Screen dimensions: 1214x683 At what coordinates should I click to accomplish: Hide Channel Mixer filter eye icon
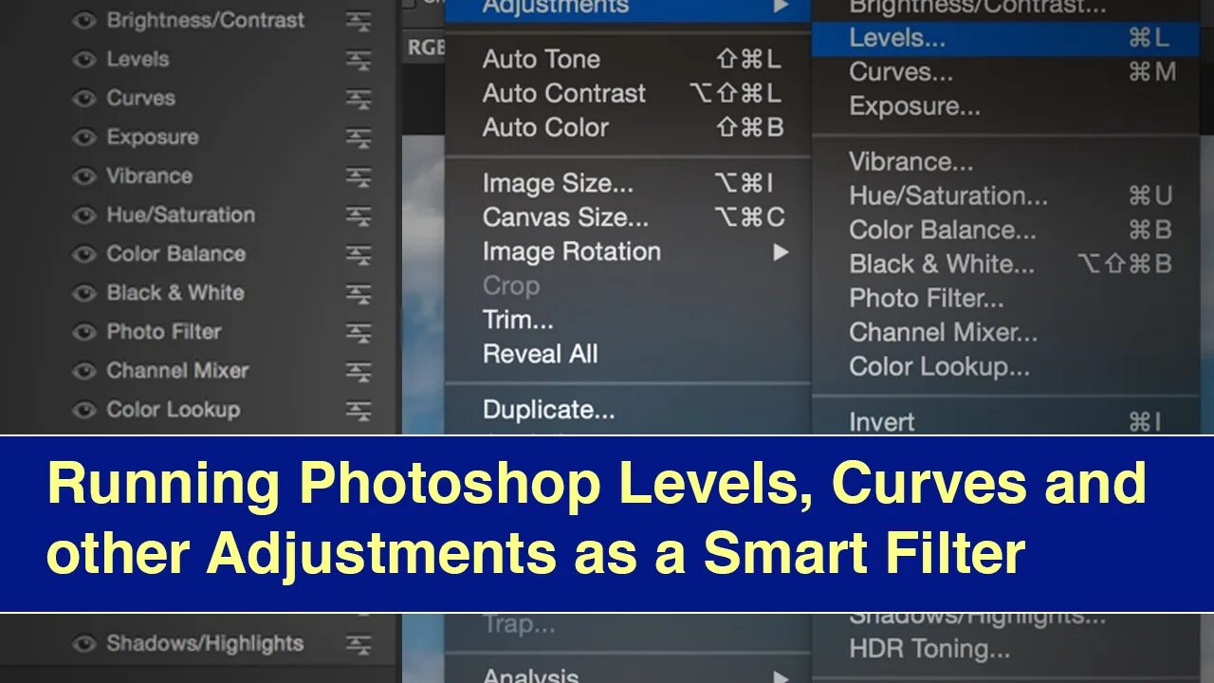tap(84, 370)
